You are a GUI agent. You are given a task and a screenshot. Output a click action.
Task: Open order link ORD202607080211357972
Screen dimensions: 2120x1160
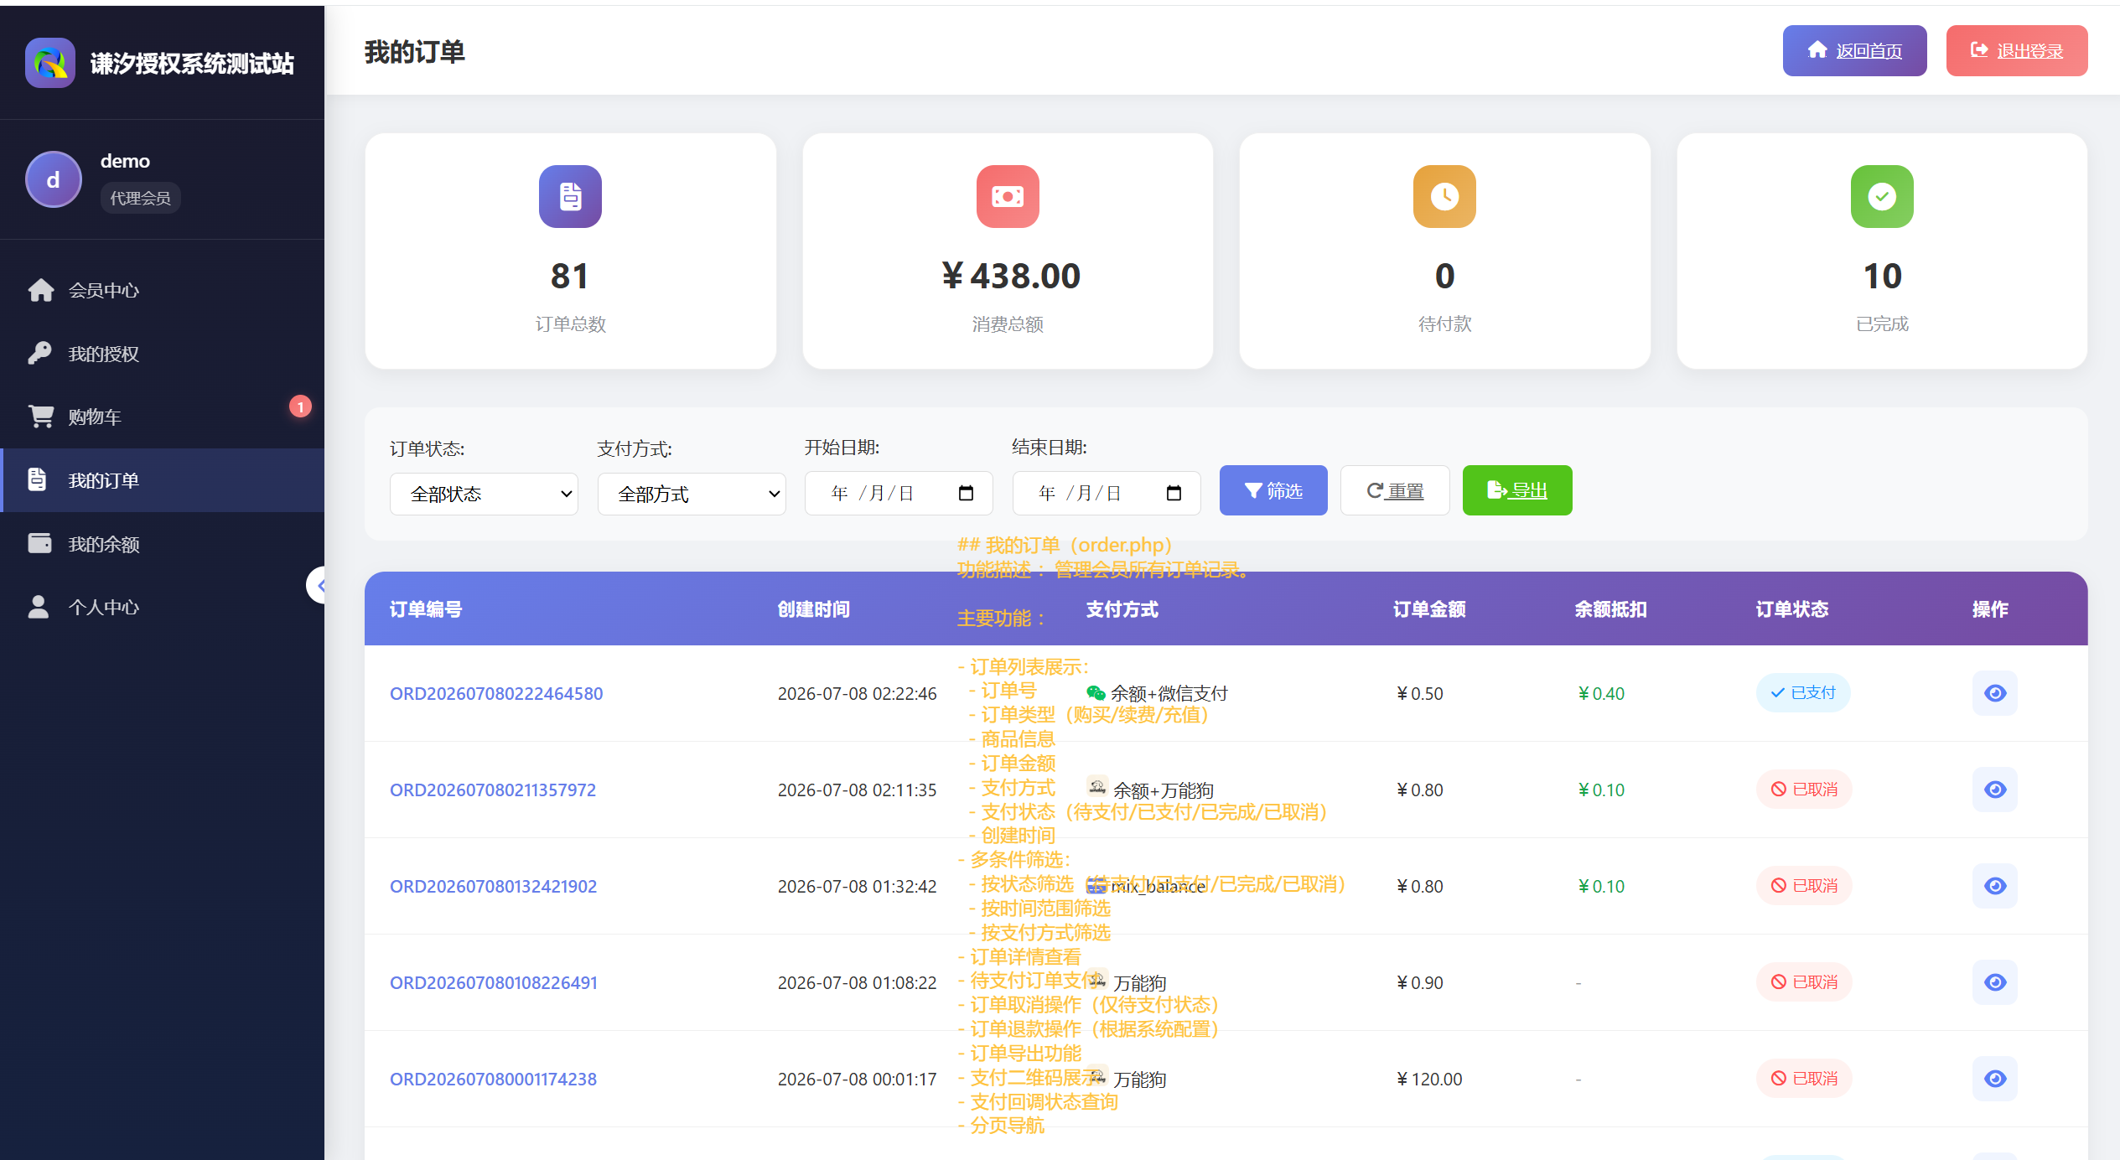pyautogui.click(x=493, y=790)
